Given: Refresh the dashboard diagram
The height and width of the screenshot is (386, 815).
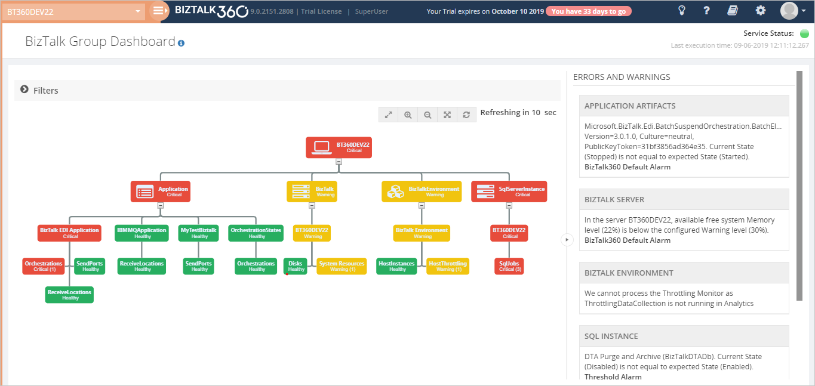Looking at the screenshot, I should pos(466,115).
